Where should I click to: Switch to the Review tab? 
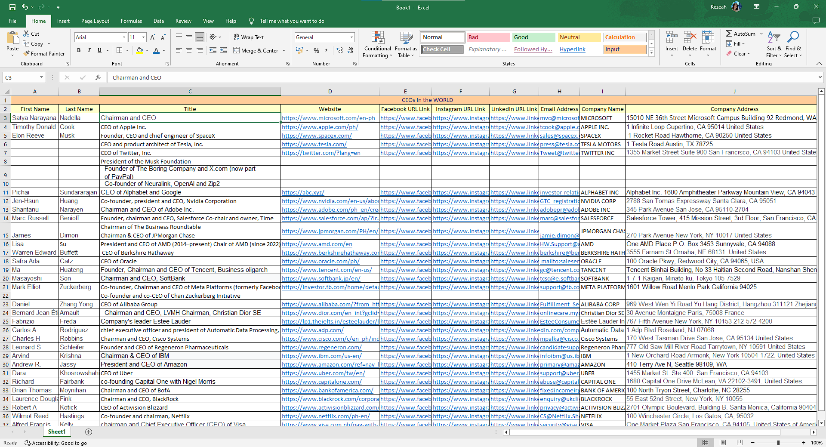click(183, 21)
